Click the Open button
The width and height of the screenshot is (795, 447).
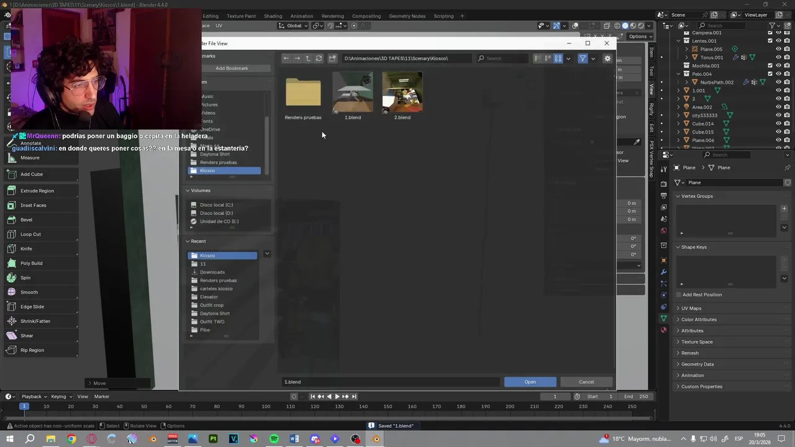(x=530, y=382)
